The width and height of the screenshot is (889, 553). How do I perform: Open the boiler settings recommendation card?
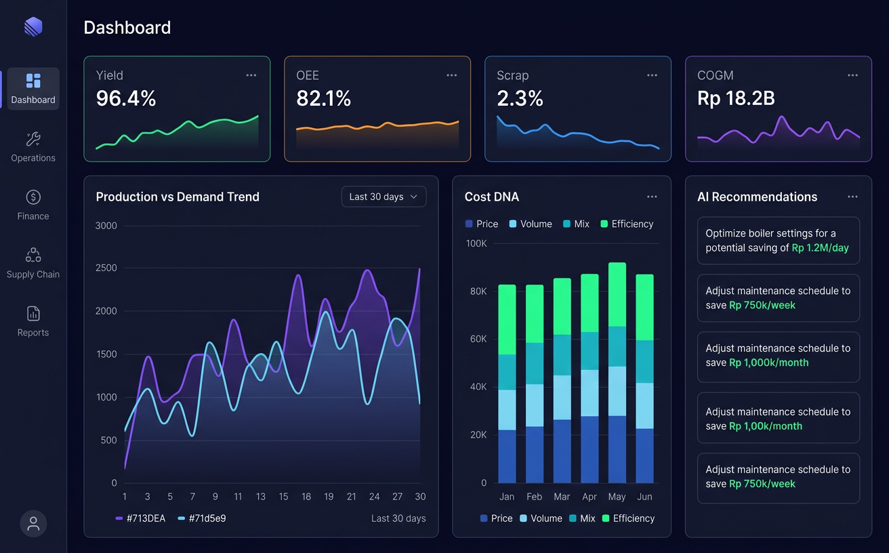click(x=779, y=241)
